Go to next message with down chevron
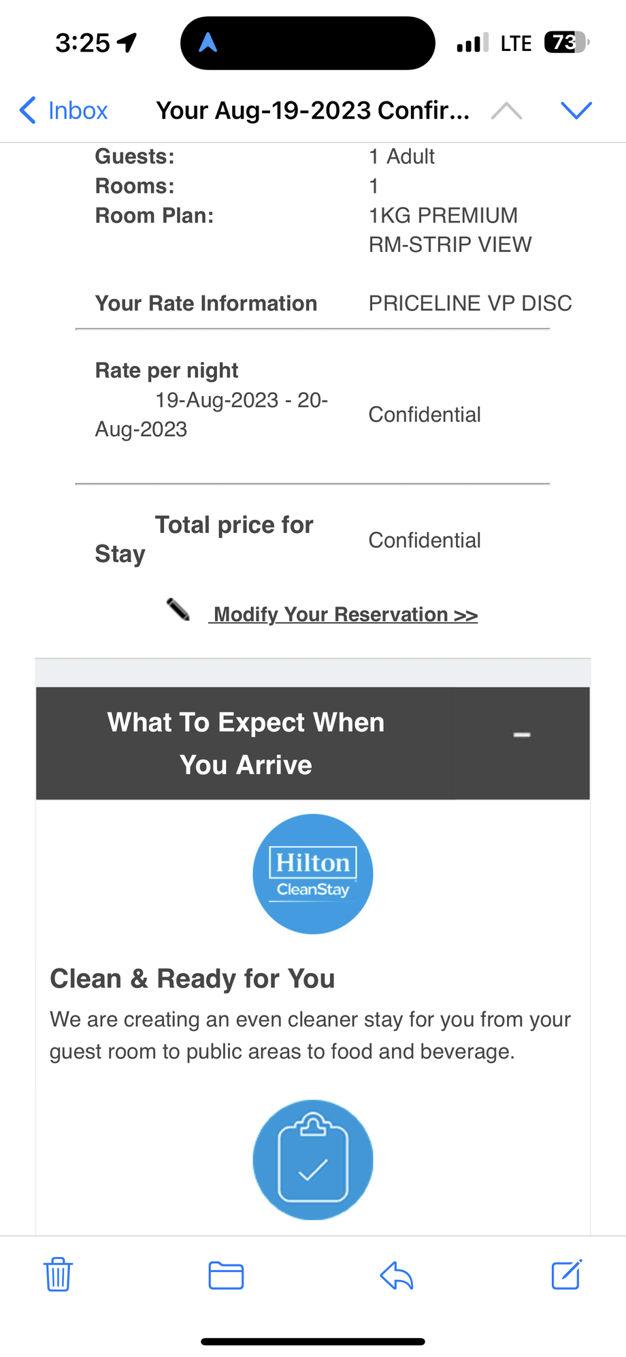 (x=576, y=110)
